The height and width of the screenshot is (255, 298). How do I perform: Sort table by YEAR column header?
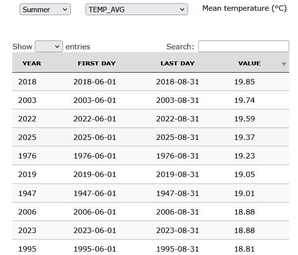(x=32, y=63)
